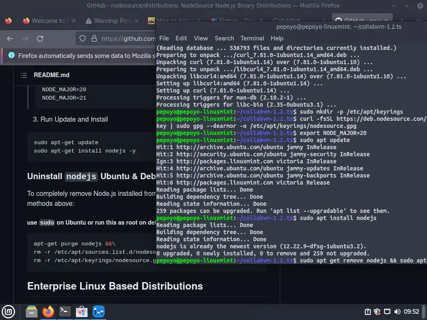Open the Software Manager panel icon

click(81, 312)
